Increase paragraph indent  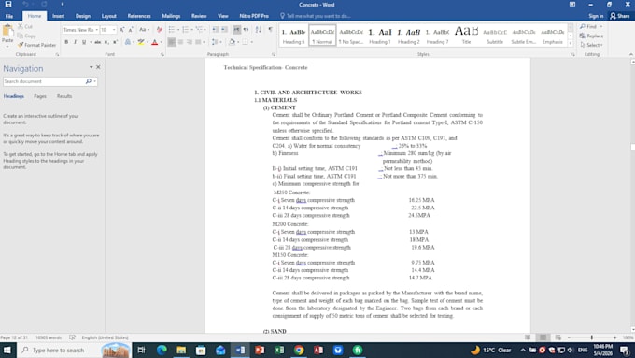[x=224, y=30]
